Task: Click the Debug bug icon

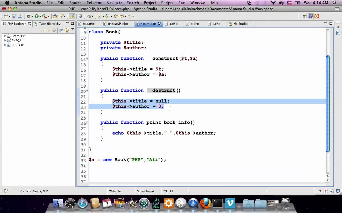Action: pyautogui.click(x=28, y=16)
